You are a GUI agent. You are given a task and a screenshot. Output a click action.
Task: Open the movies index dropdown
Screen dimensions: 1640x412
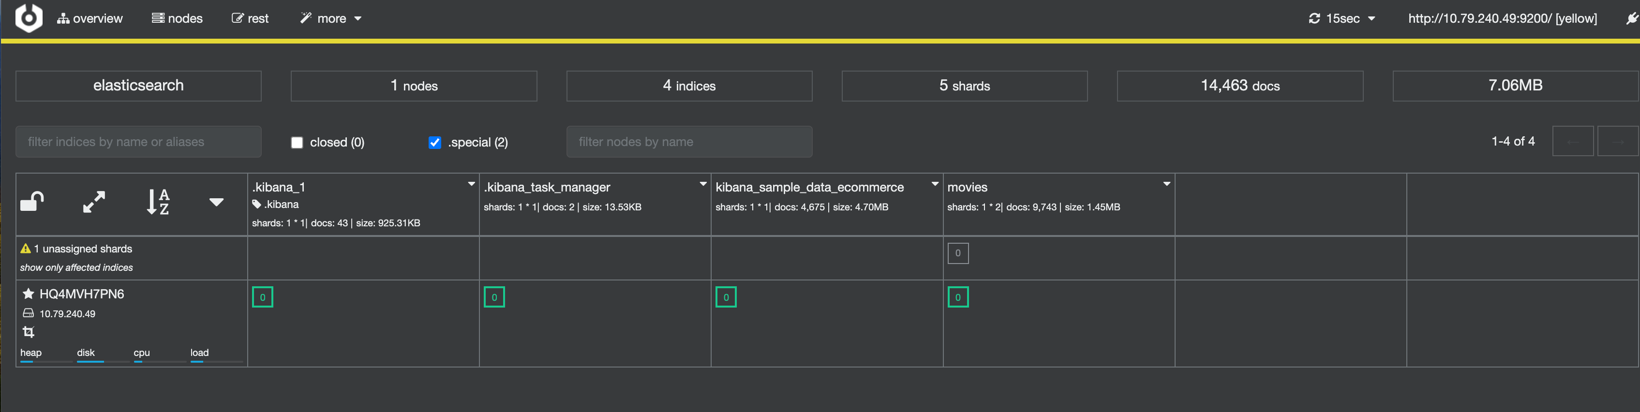1167,184
